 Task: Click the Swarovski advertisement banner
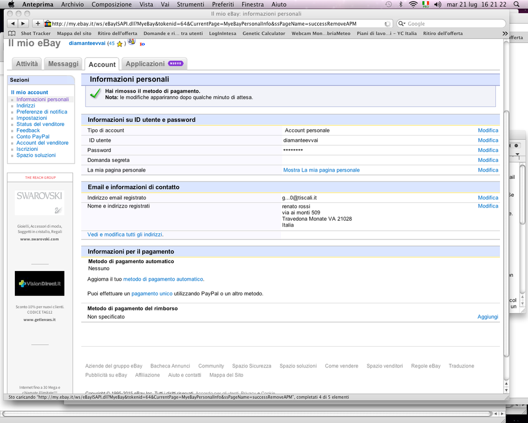coord(40,202)
